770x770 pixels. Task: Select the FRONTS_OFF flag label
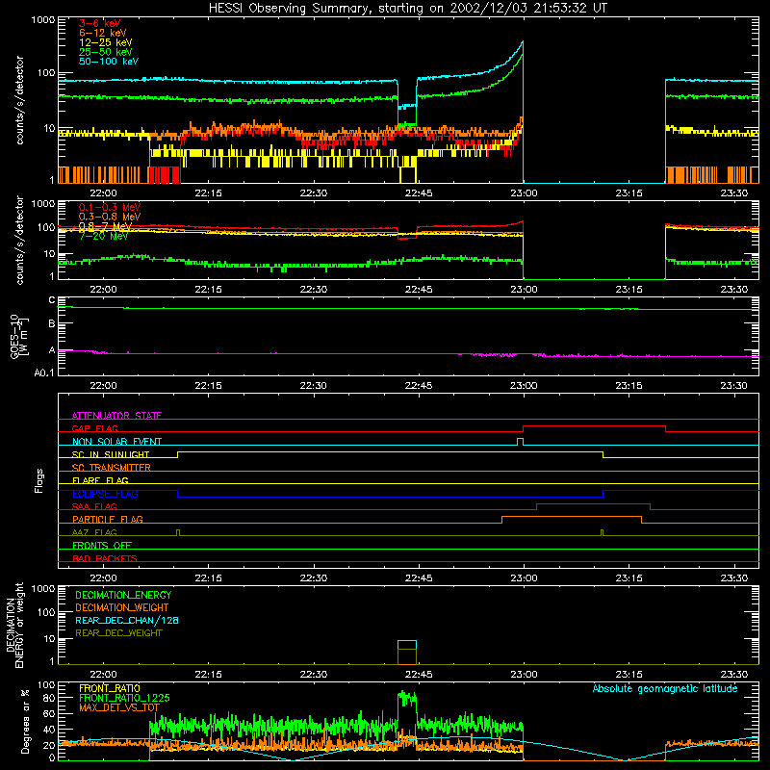102,545
